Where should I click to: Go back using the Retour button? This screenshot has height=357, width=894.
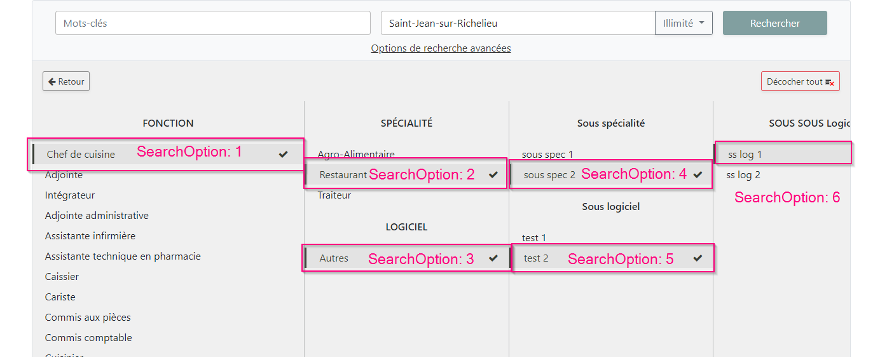[66, 81]
